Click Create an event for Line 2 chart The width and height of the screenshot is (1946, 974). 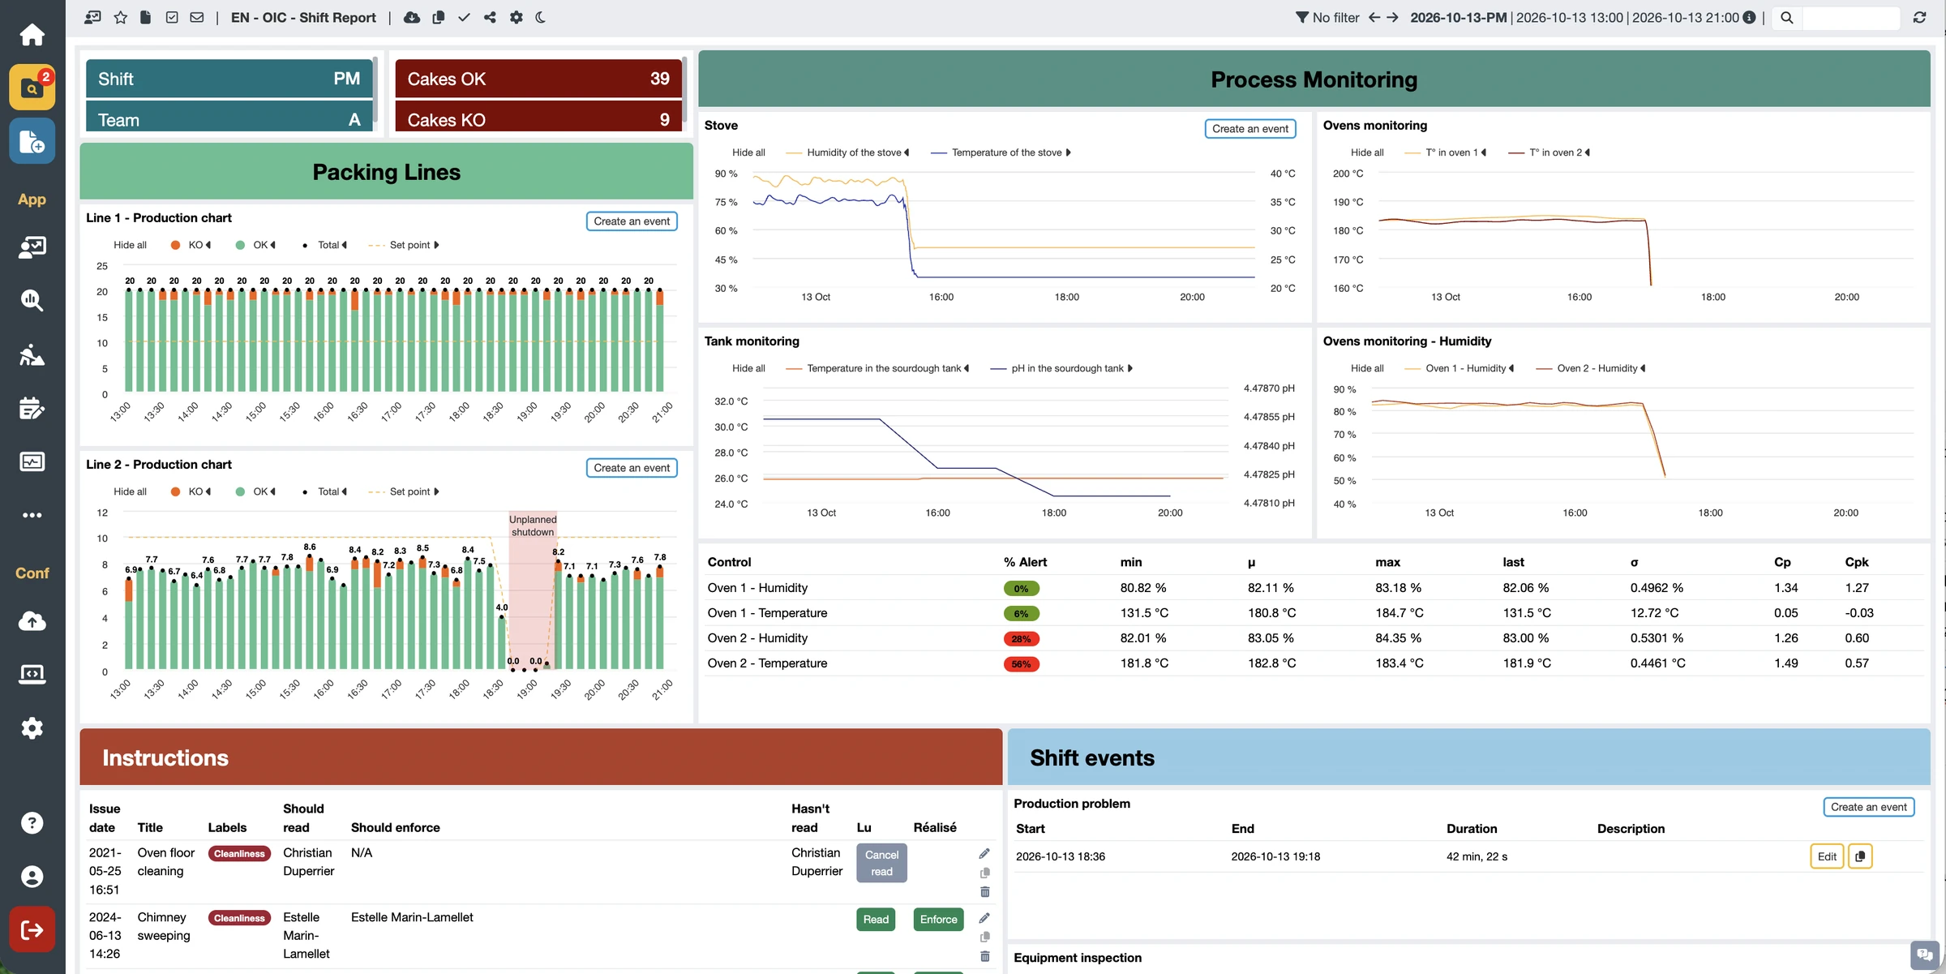click(x=632, y=468)
